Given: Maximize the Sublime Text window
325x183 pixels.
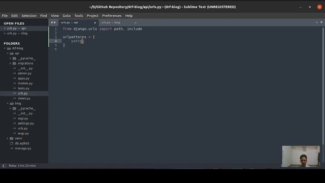Looking at the screenshot, I should [x=310, y=7].
